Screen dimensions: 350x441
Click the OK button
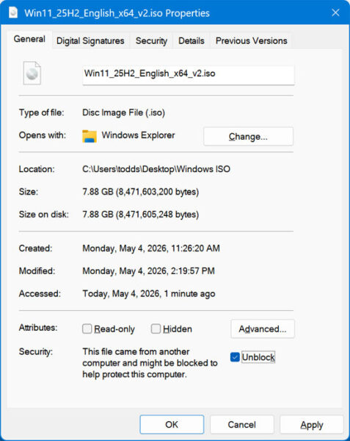[172, 424]
